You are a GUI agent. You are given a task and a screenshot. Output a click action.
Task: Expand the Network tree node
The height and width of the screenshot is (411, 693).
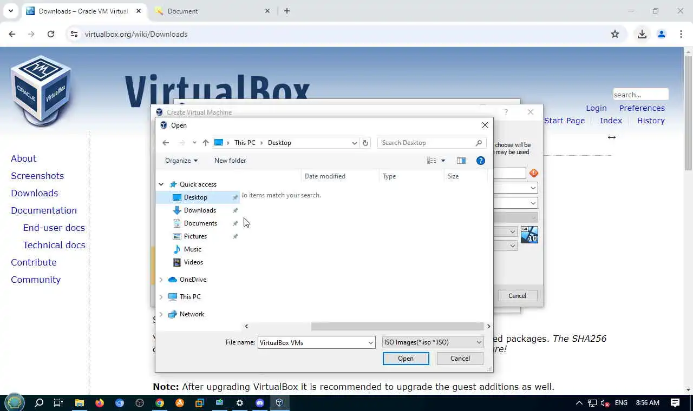(x=161, y=314)
